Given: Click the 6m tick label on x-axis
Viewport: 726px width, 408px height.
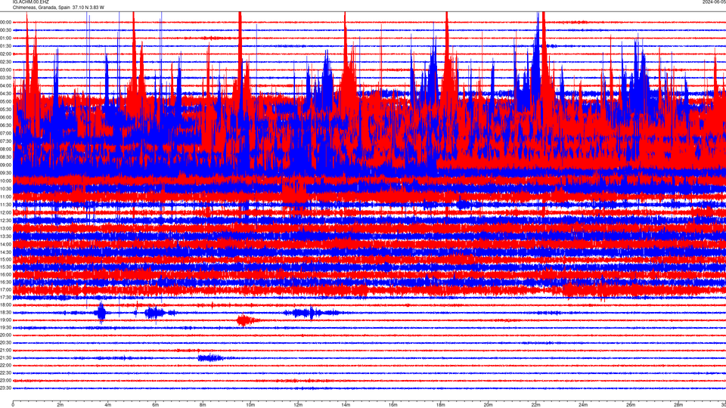Looking at the screenshot, I should click(x=156, y=405).
